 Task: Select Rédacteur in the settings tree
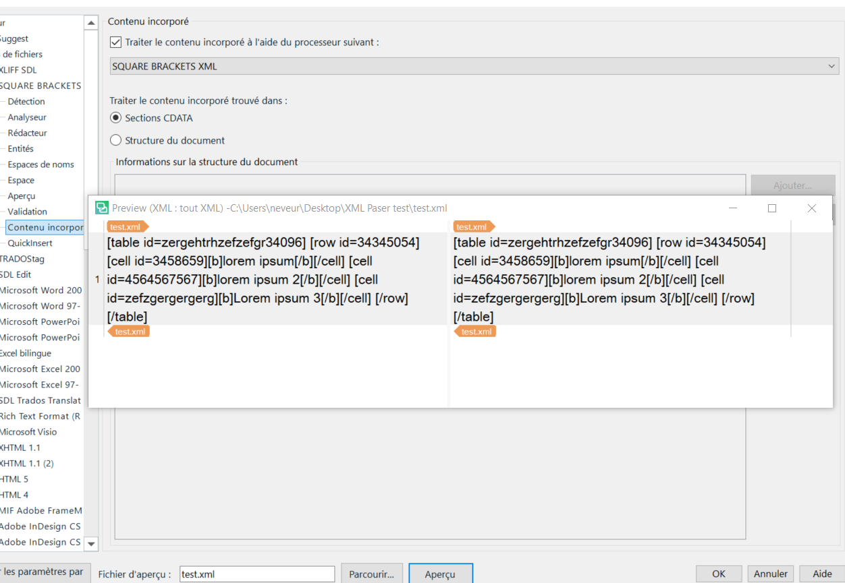click(28, 133)
